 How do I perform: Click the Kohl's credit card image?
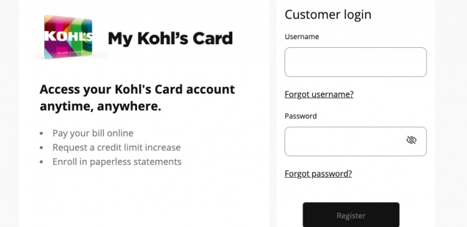pos(68,37)
